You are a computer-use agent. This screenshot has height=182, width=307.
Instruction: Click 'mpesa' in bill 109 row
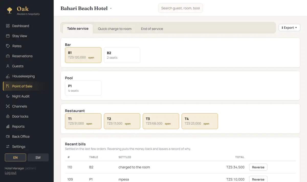pyautogui.click(x=124, y=179)
